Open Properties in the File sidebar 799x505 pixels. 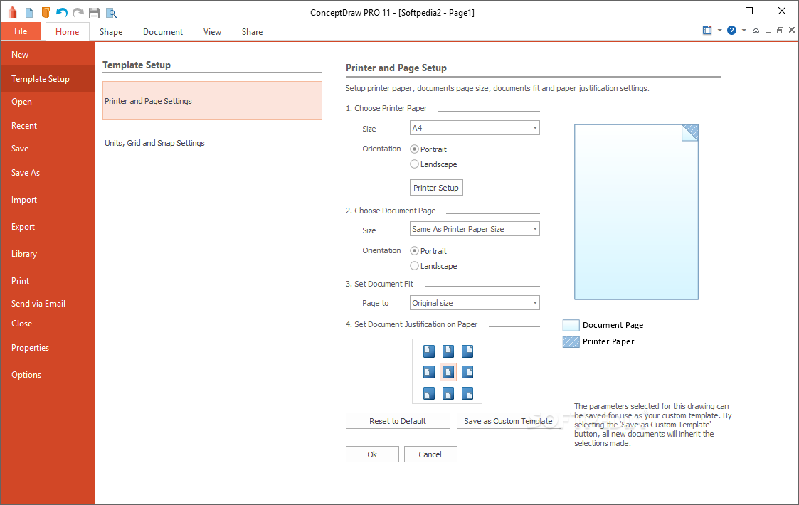point(48,348)
